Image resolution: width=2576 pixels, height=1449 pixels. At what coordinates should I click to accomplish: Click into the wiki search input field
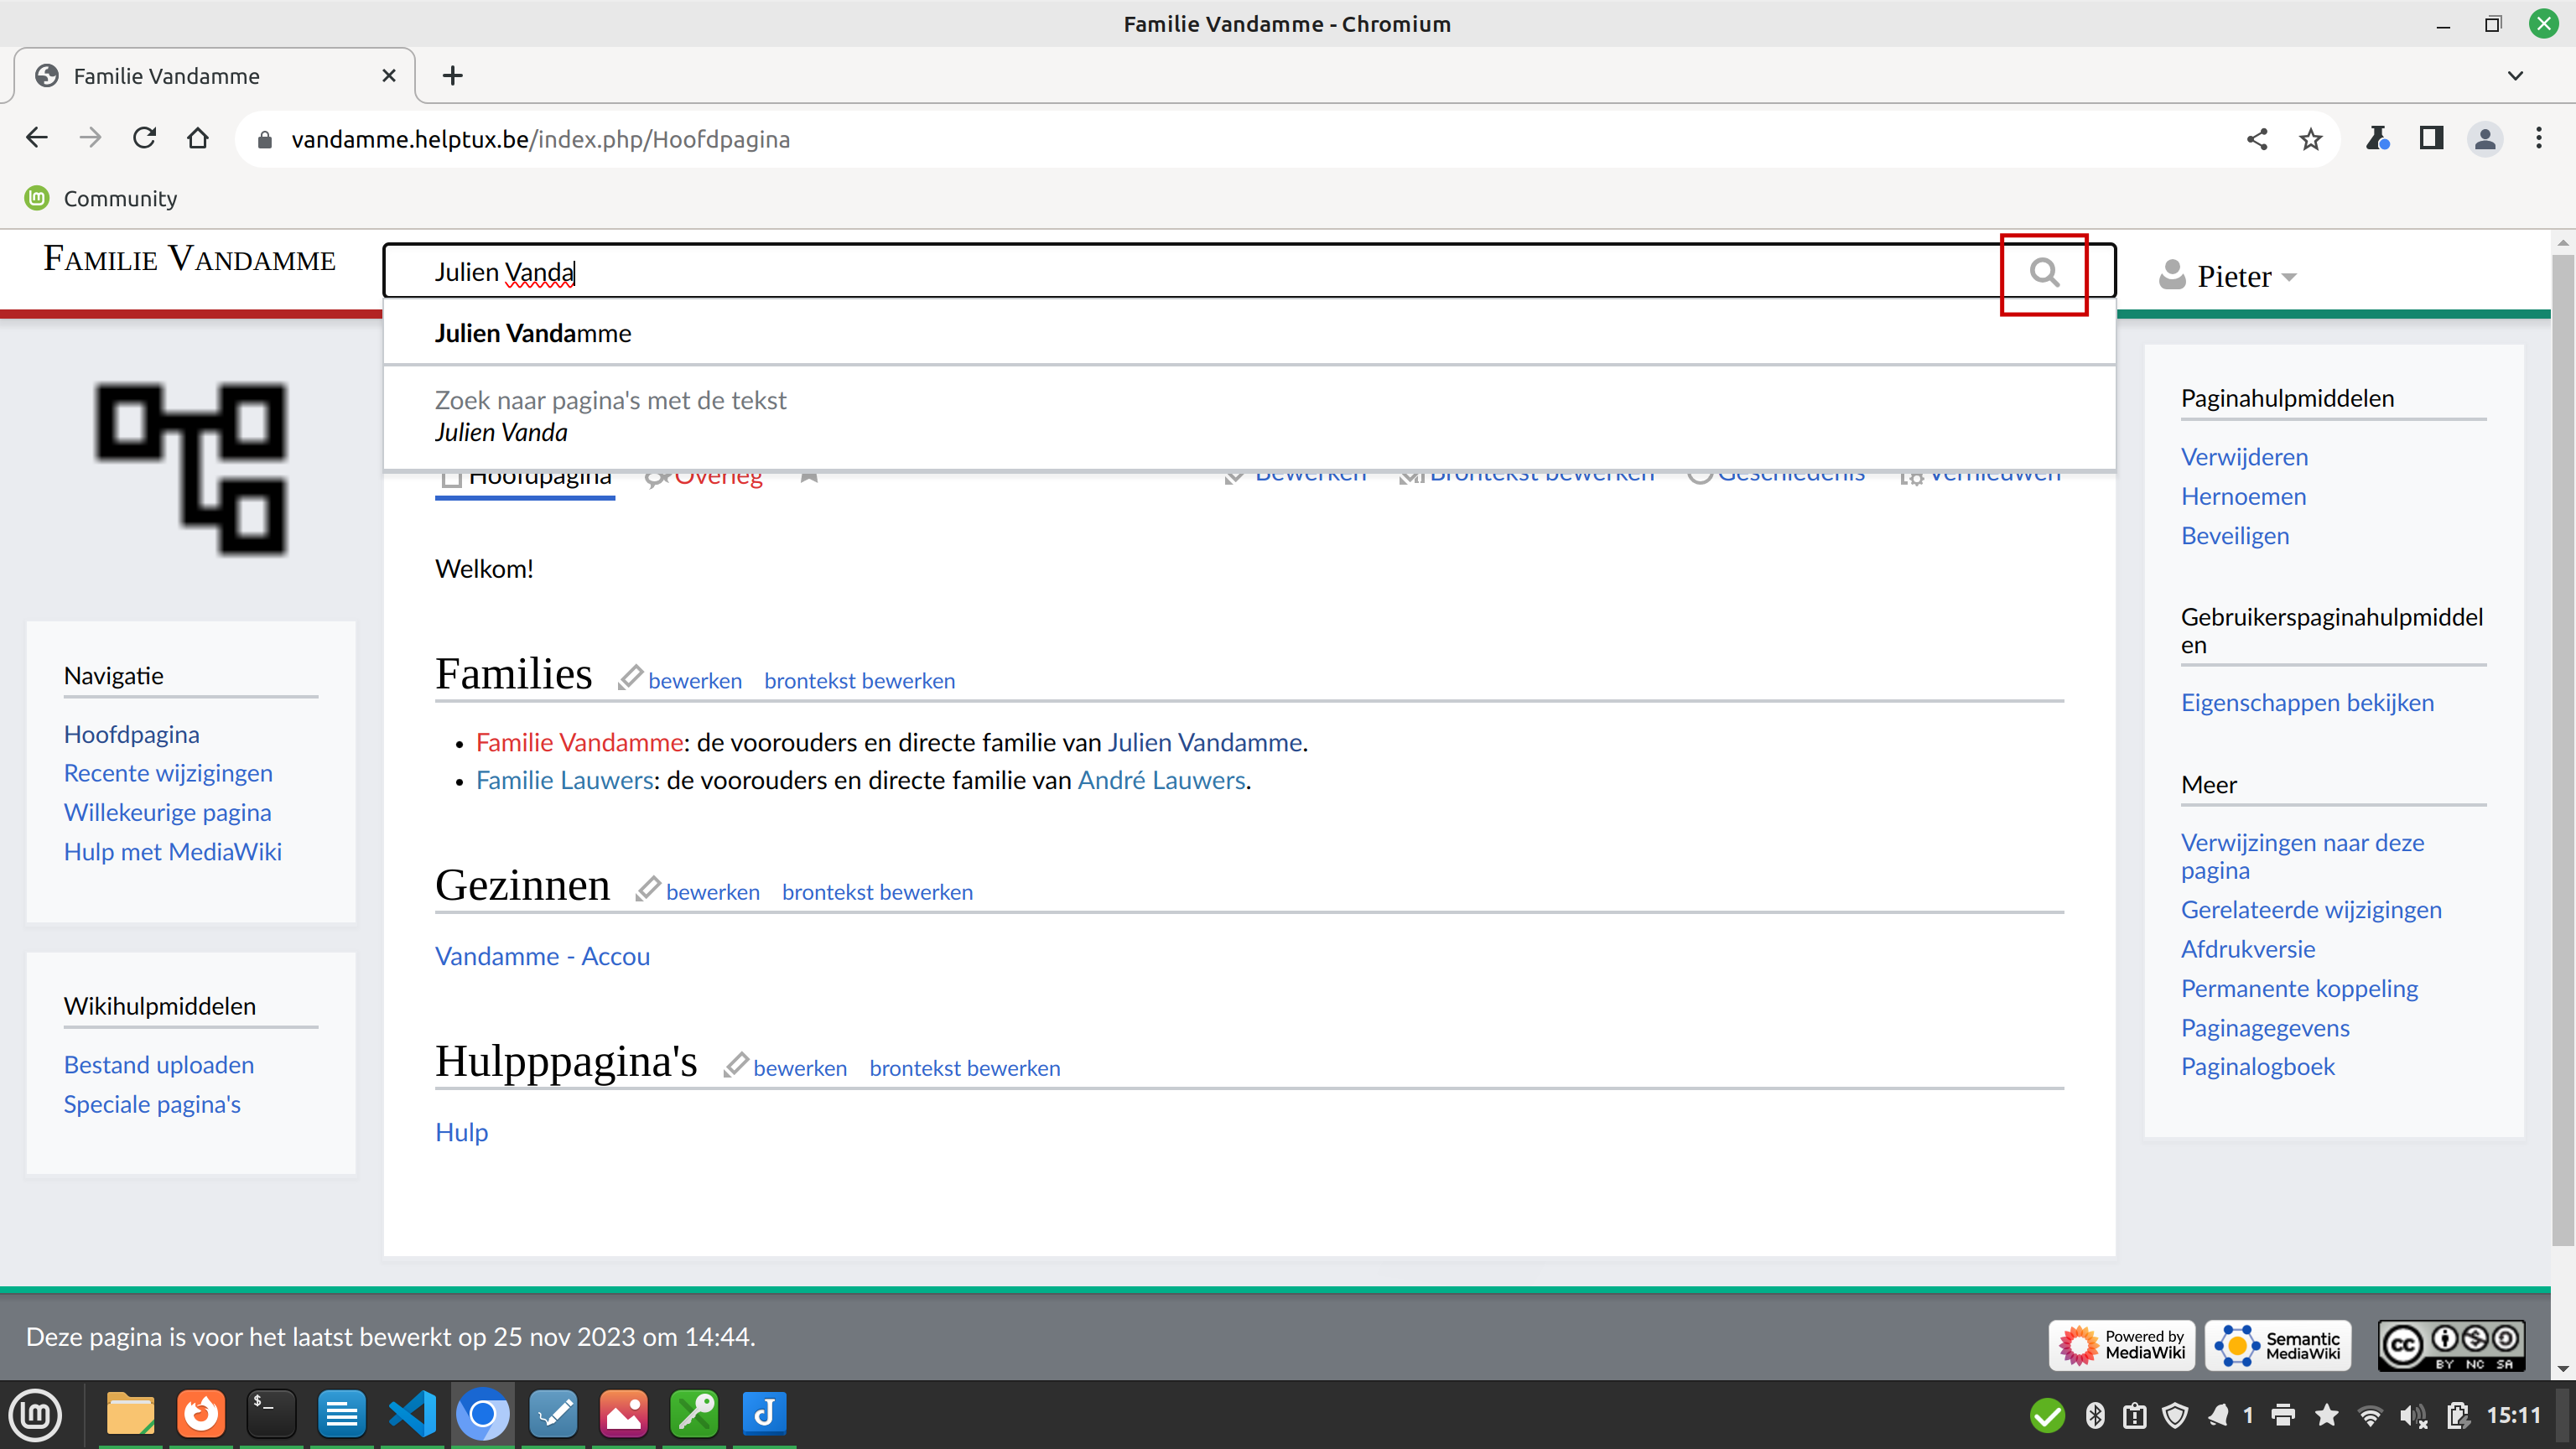[x=1200, y=272]
